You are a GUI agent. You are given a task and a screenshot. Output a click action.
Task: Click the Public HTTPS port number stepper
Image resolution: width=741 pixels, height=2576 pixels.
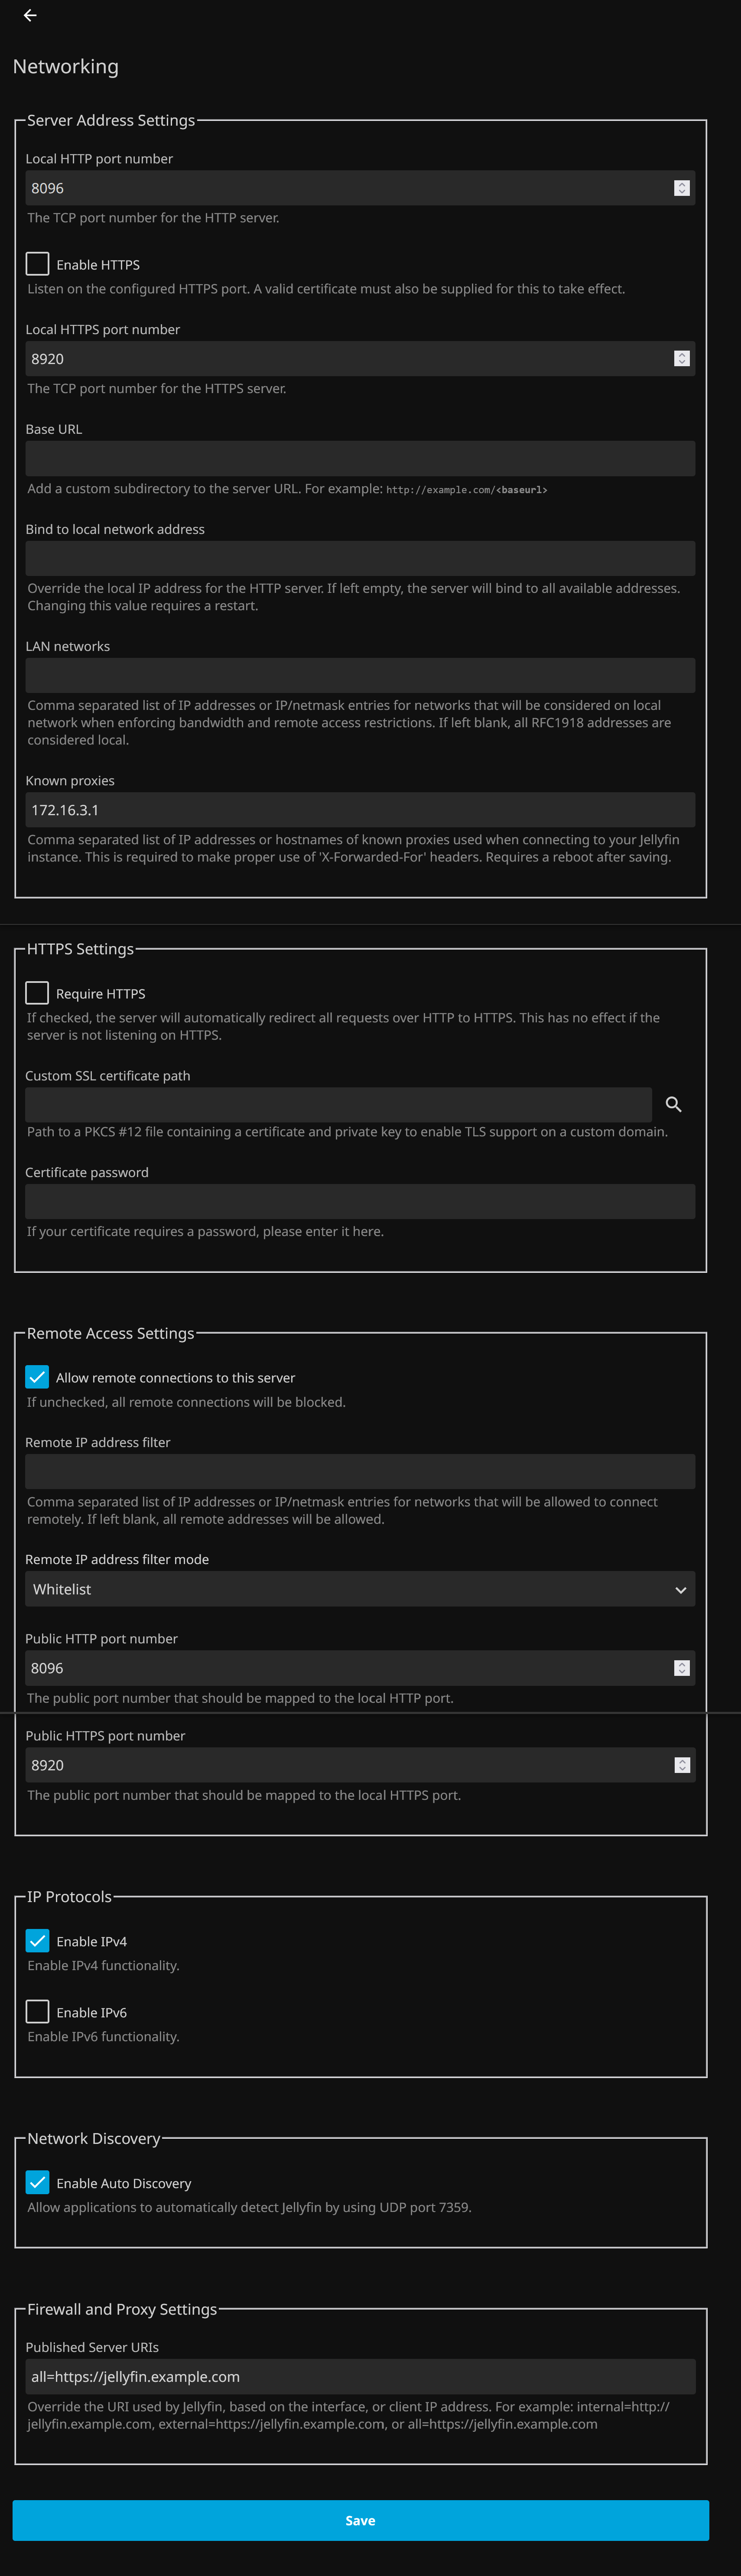point(681,1765)
